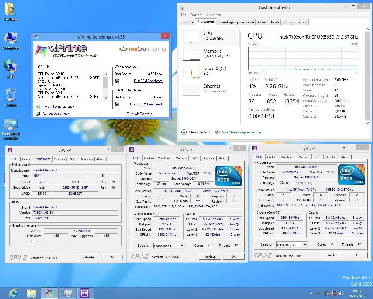373x299 pixels.
Task: Click OK in the Mainboard CPU-Z window
Action: click(112, 257)
